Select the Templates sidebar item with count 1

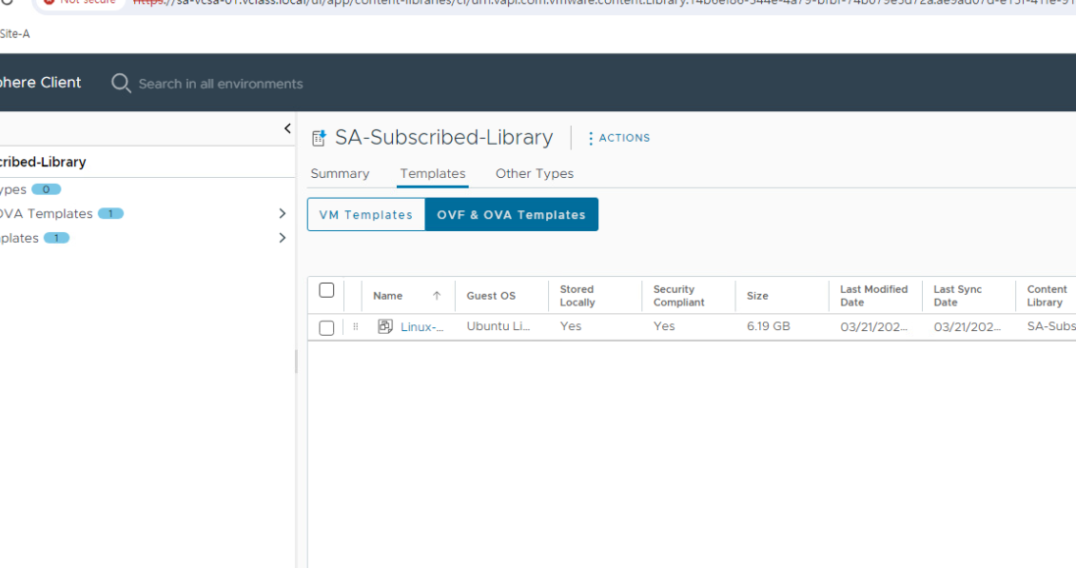[19, 238]
